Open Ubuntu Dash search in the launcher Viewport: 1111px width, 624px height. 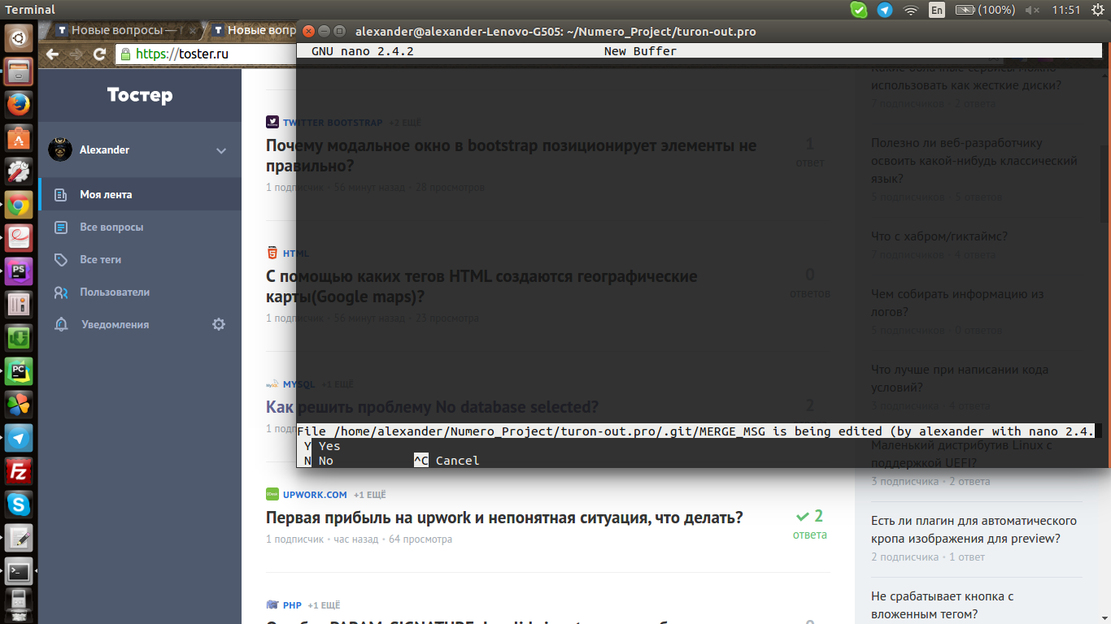19,37
